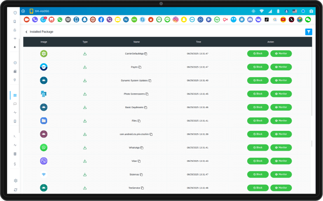Open the WeChat icon
The width and height of the screenshot is (323, 201).
click(x=308, y=20)
